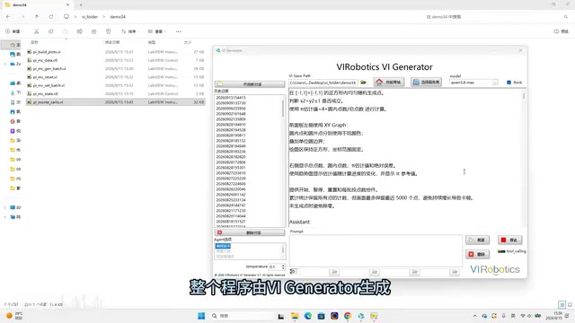The width and height of the screenshot is (575, 323).
Task: Open the model dropdown in VI Generator
Action: 495,83
